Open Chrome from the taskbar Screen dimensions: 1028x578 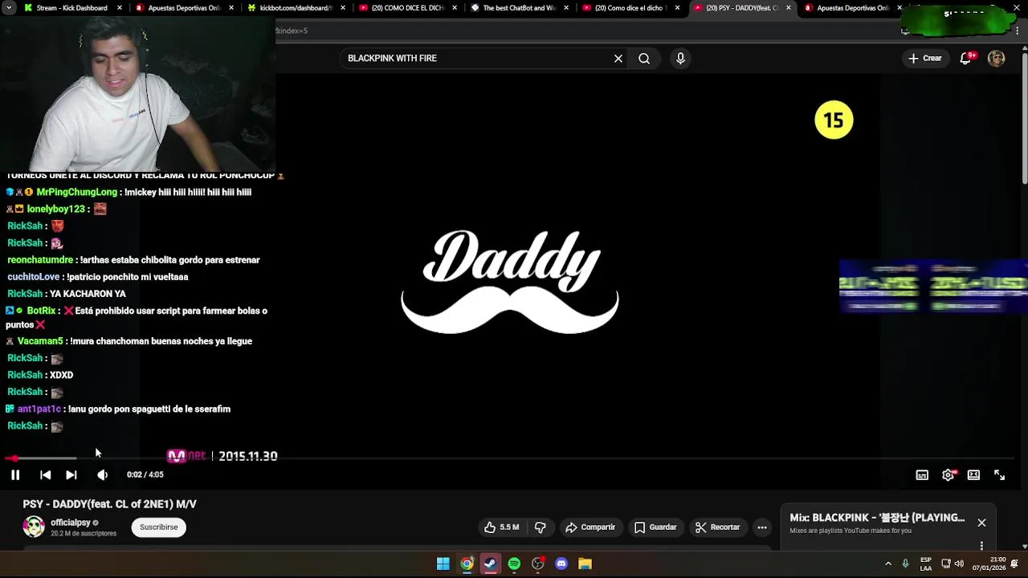point(467,564)
